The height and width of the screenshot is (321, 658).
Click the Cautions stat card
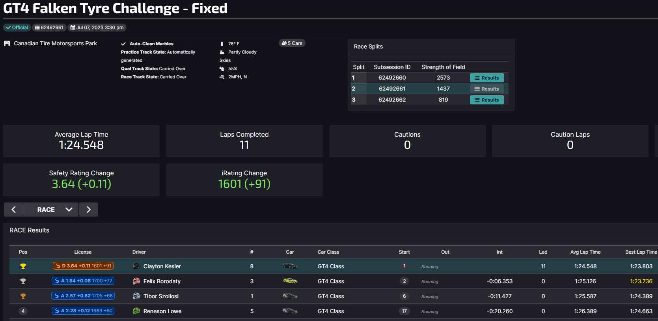[x=407, y=141]
